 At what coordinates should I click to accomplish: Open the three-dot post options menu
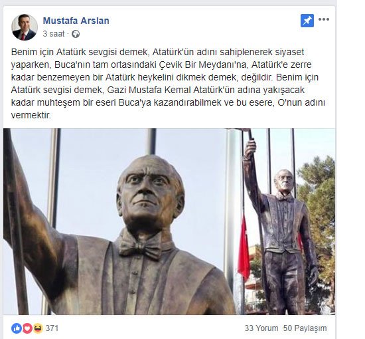click(324, 19)
